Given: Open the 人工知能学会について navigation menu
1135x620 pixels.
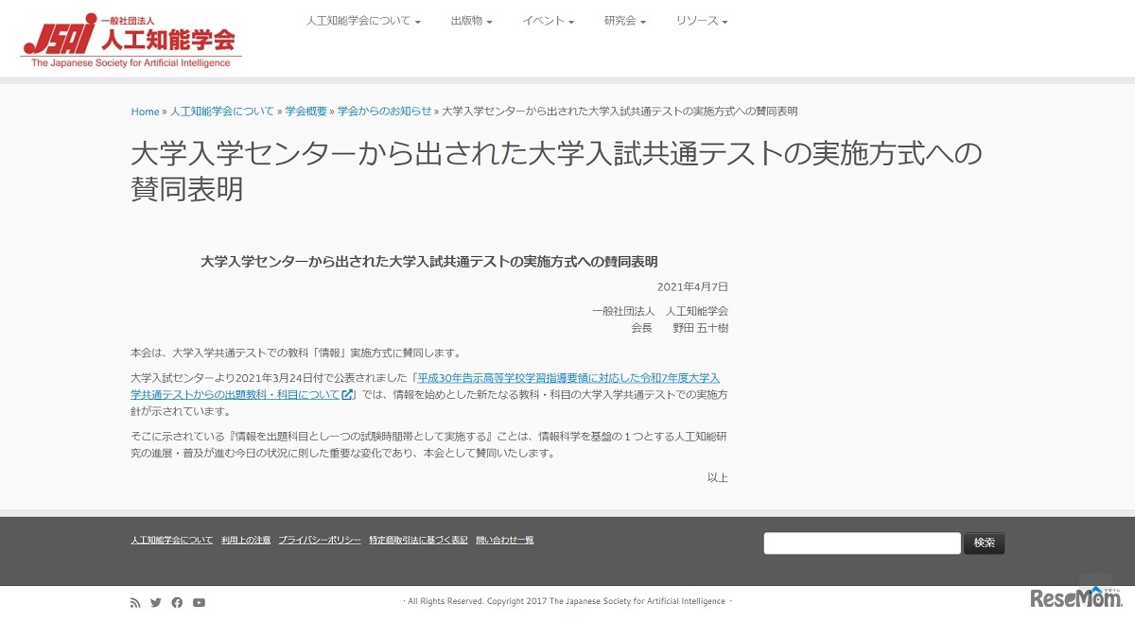Looking at the screenshot, I should coord(362,19).
